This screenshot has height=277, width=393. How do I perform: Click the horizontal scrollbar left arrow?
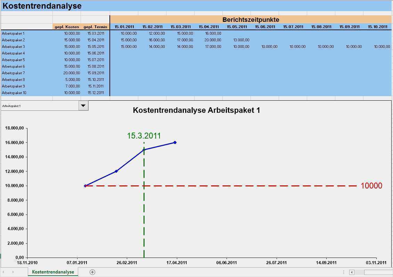tap(352, 272)
